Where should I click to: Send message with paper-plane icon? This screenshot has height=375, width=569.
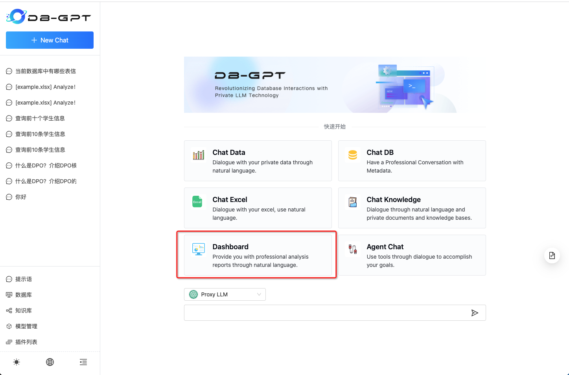[475, 313]
